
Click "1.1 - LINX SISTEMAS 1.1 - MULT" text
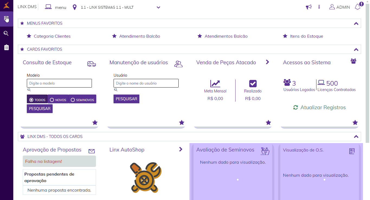pyautogui.click(x=107, y=7)
